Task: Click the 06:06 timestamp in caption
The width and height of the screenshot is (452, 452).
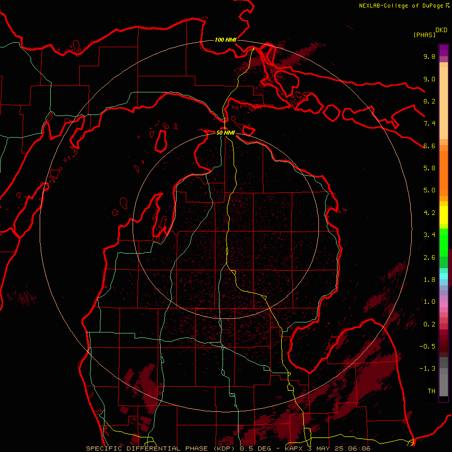Action: coord(360,448)
